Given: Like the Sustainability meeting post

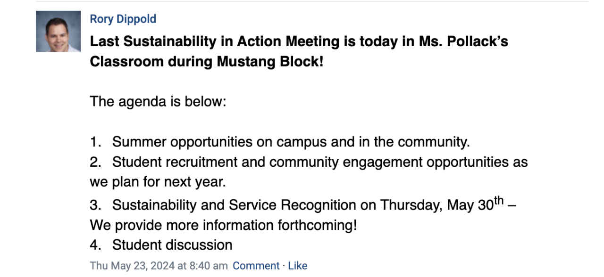Looking at the screenshot, I should click(x=297, y=266).
